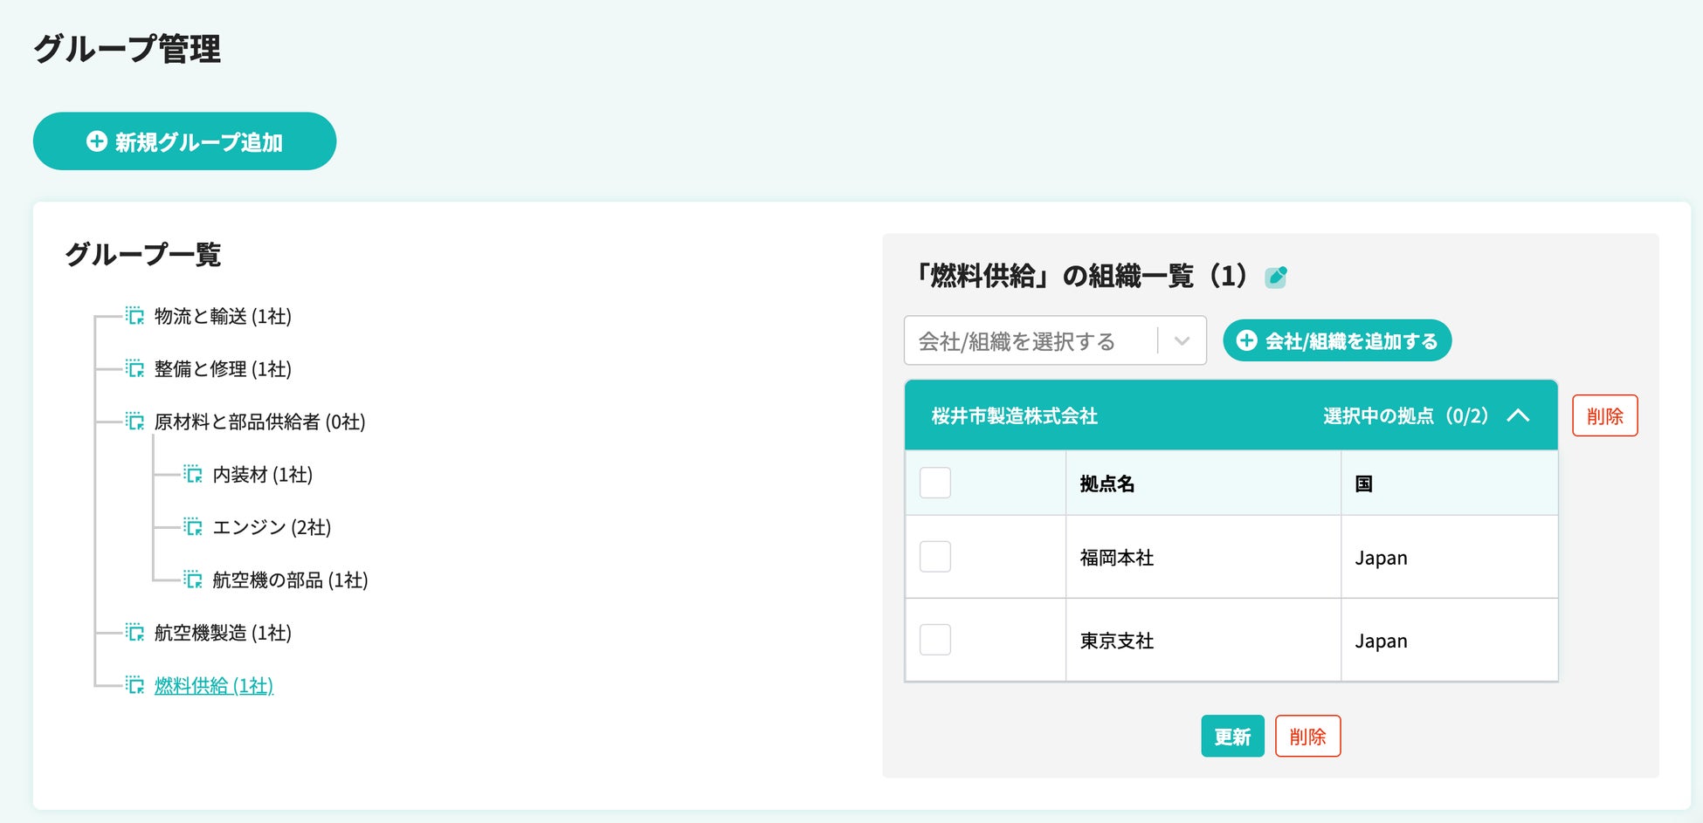Screen dimensions: 1703x823
Task: Click group icon next to 物流と輸送
Action: point(134,316)
